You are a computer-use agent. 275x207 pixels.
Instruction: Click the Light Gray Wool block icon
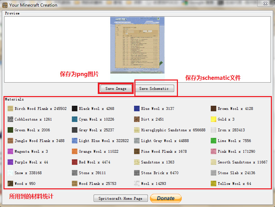click(137, 141)
